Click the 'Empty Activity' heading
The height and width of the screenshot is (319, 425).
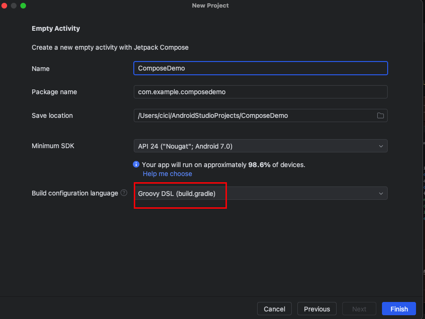click(56, 28)
